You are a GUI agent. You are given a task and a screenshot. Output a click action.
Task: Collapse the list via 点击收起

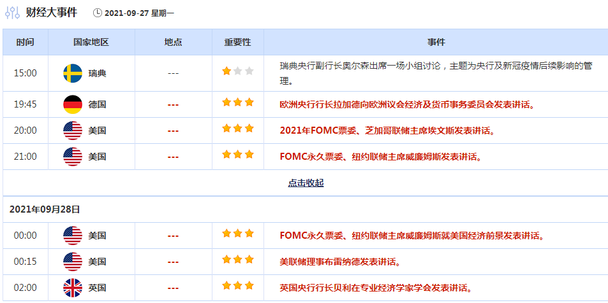coord(306,183)
